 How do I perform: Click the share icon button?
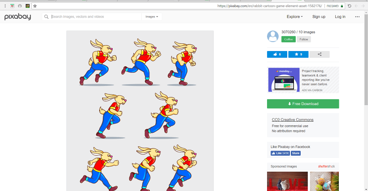[320, 54]
